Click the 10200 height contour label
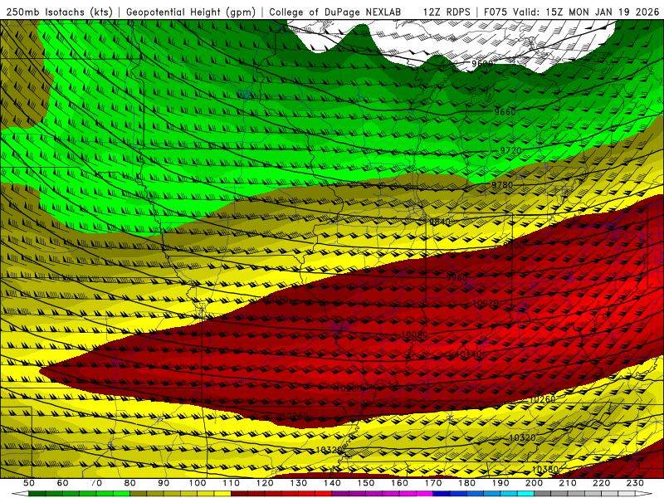664x498 pixels. pyautogui.click(x=349, y=388)
